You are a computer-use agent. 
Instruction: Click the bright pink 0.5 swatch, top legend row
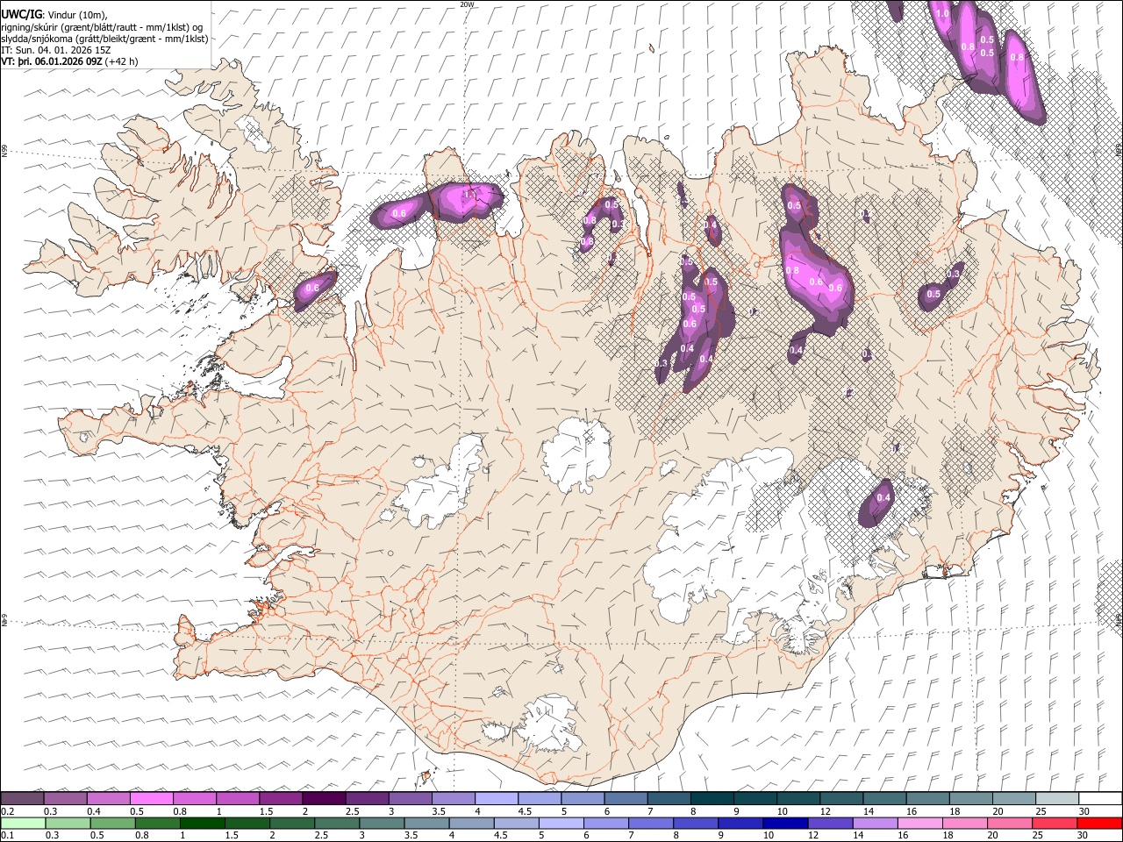point(151,799)
